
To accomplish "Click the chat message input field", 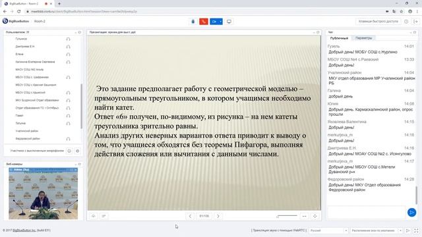I will point(367,213).
